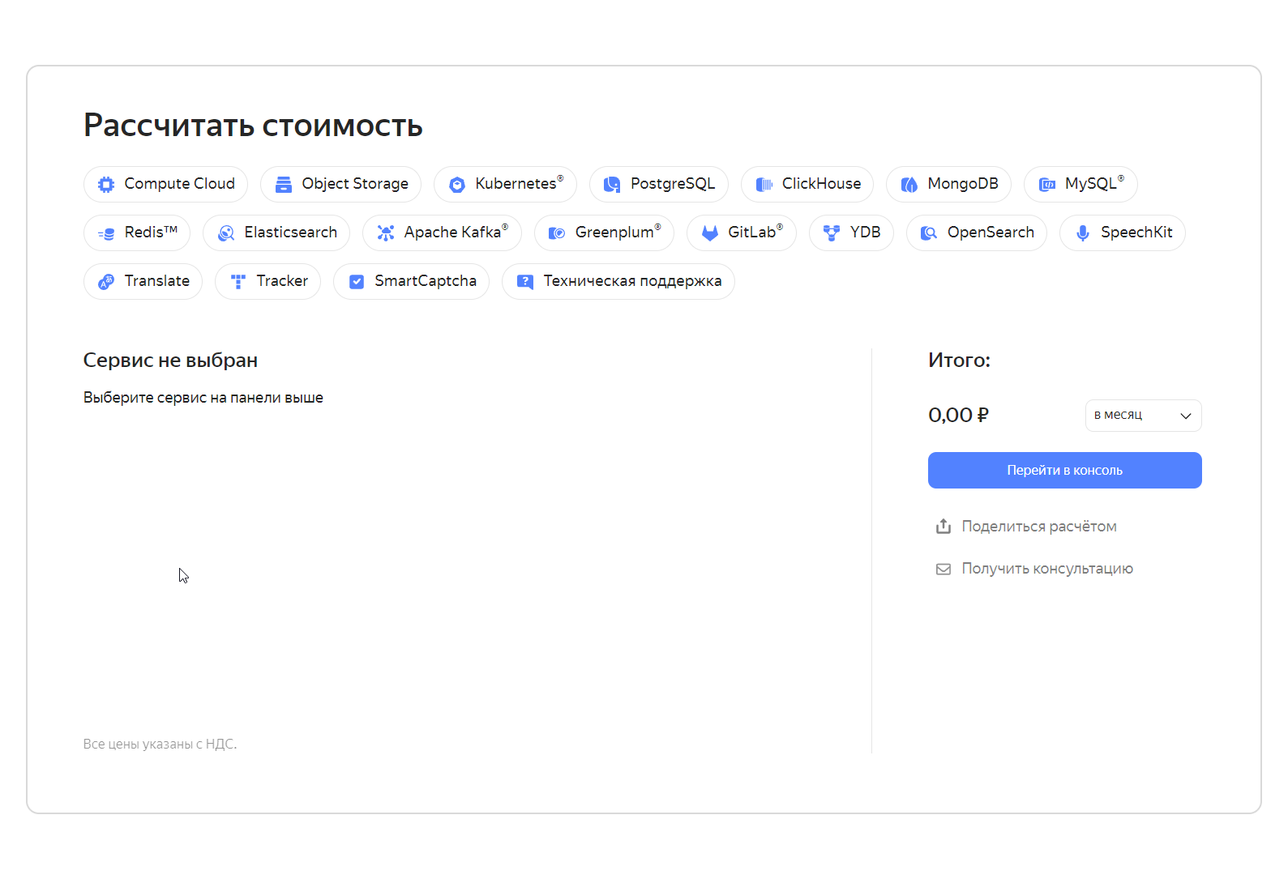Click the Kubernetes hexagon icon
1288x879 pixels.
pos(457,185)
